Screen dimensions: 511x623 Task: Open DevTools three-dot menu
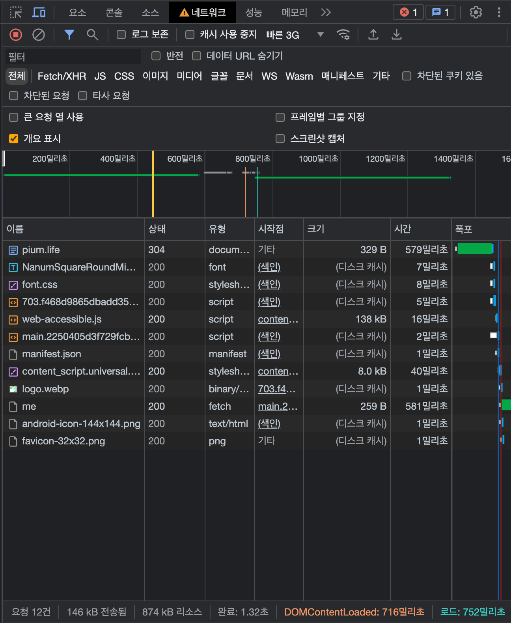499,13
